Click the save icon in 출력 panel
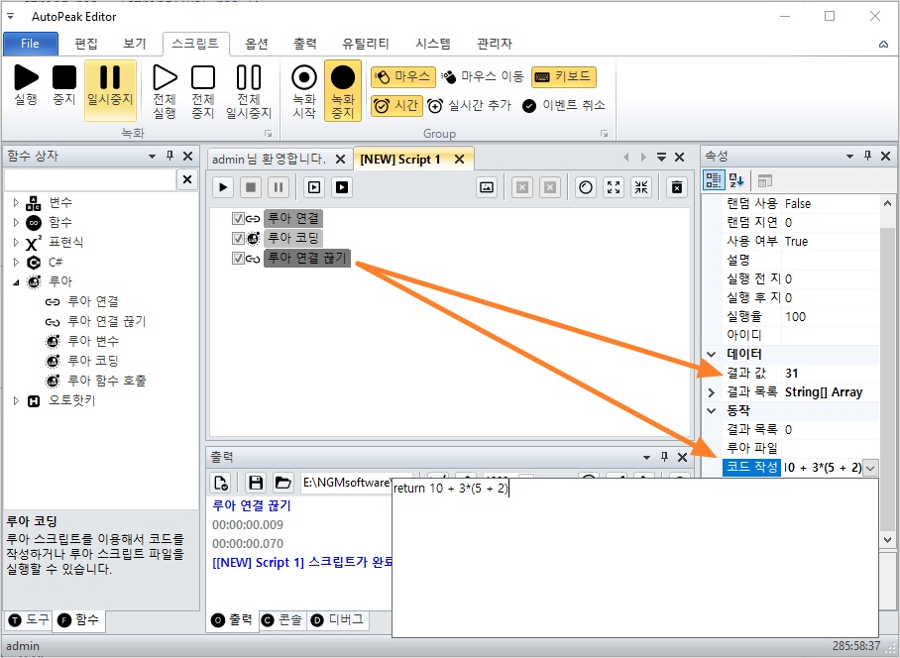The width and height of the screenshot is (900, 658). coord(256,483)
